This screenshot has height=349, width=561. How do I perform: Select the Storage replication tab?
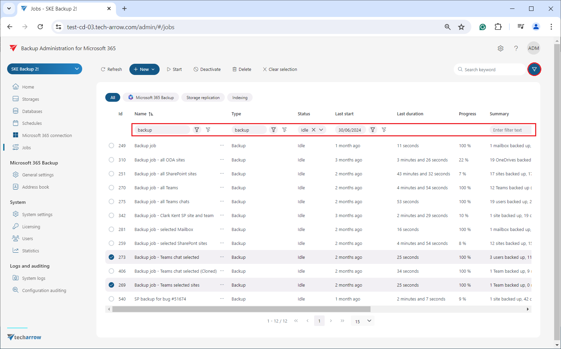click(203, 98)
